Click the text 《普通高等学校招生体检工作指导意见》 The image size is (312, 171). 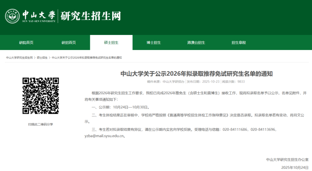pyautogui.click(x=198, y=115)
